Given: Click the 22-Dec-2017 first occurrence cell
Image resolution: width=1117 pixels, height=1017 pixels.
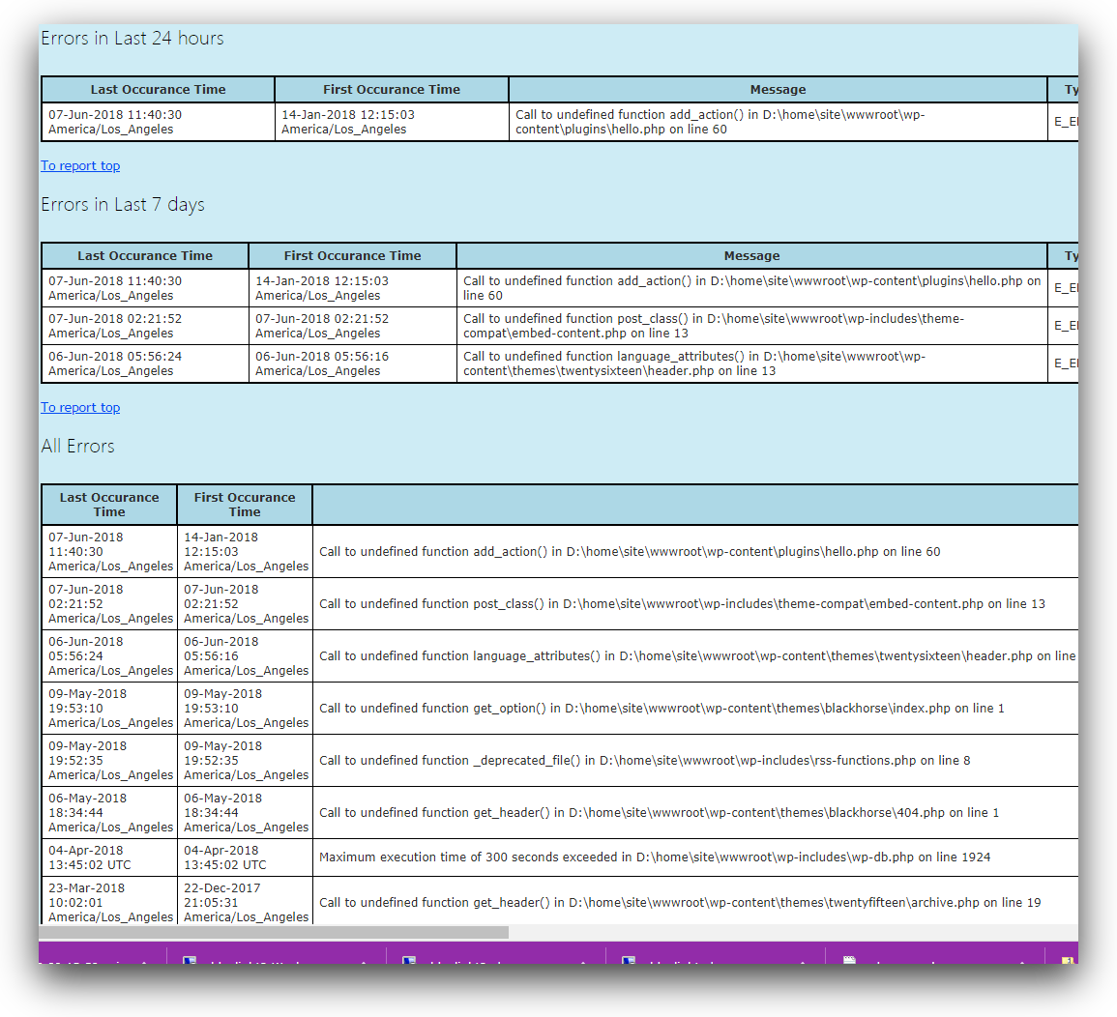Looking at the screenshot, I should (245, 903).
